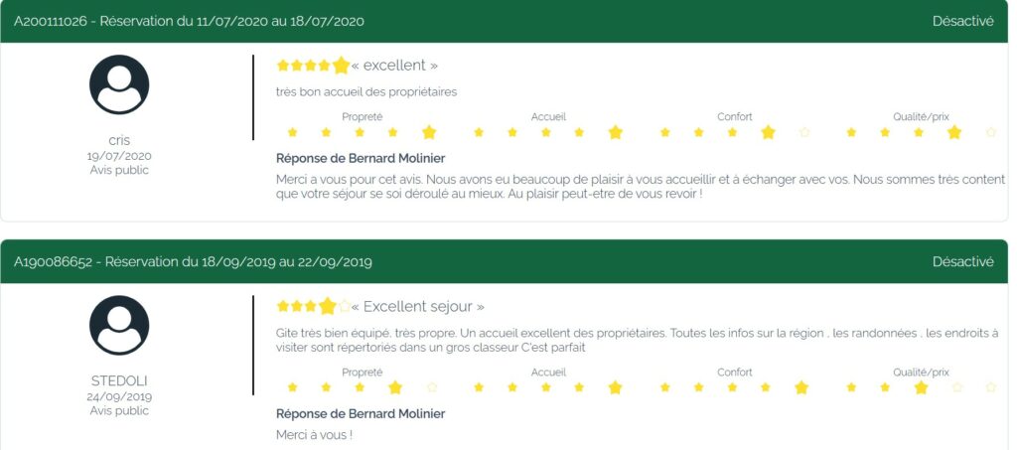
Task: Select the first Réponse de Bernard Molinier heading
Action: coord(361,158)
